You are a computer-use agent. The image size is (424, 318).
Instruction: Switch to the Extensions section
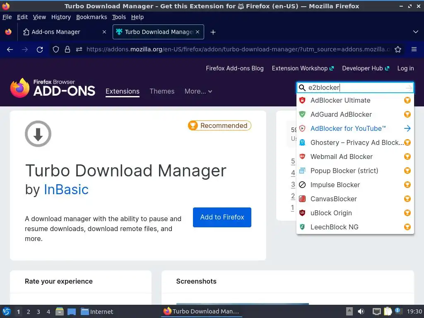tap(123, 92)
